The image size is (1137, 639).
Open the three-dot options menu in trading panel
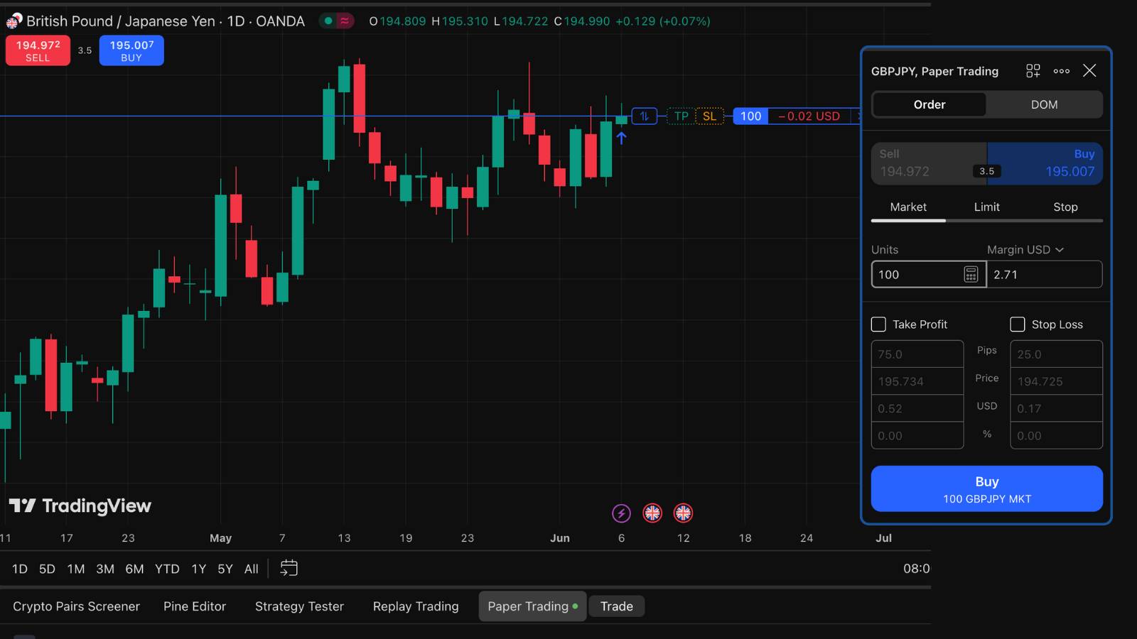[1062, 71]
